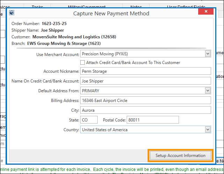Expand the Default Address From dropdown
This screenshot has width=224, height=174.
208,90
